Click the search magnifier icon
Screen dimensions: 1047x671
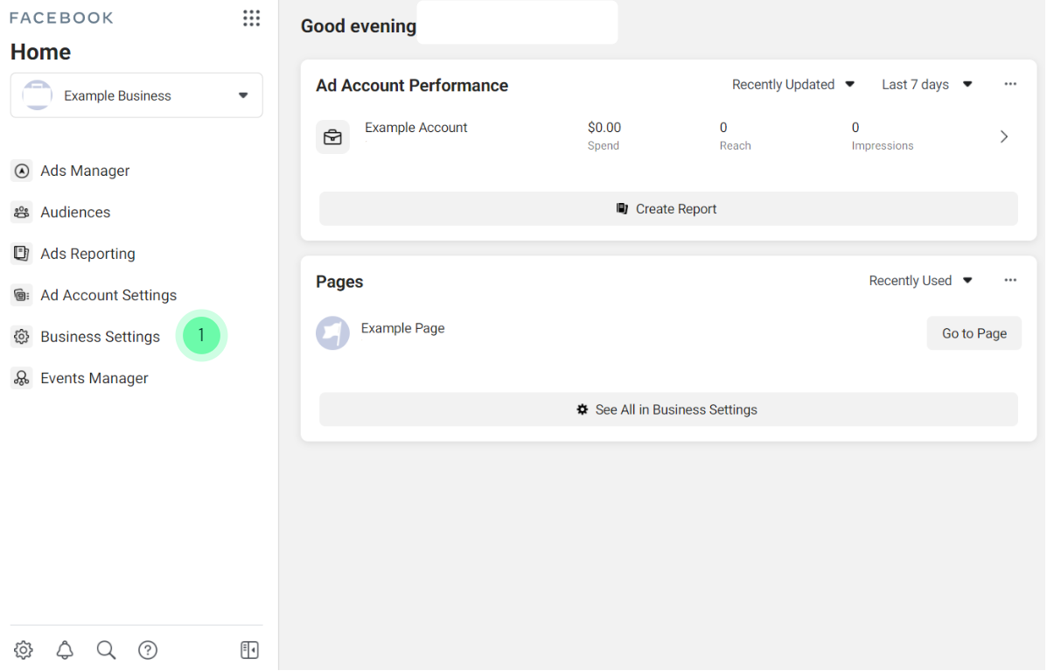coord(106,650)
